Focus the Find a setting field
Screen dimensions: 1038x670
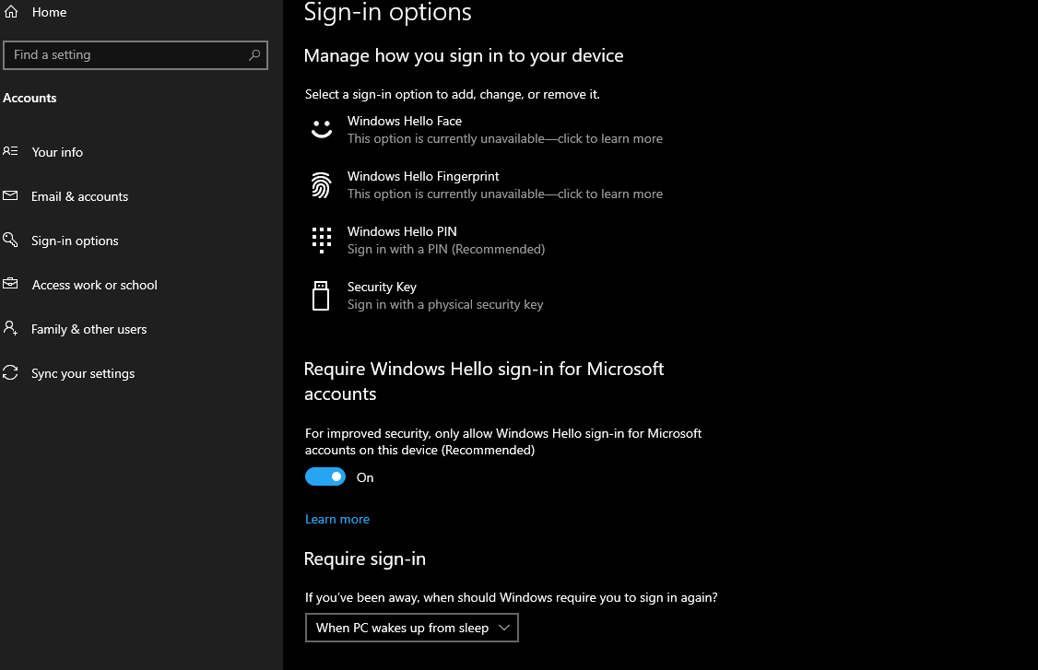135,55
